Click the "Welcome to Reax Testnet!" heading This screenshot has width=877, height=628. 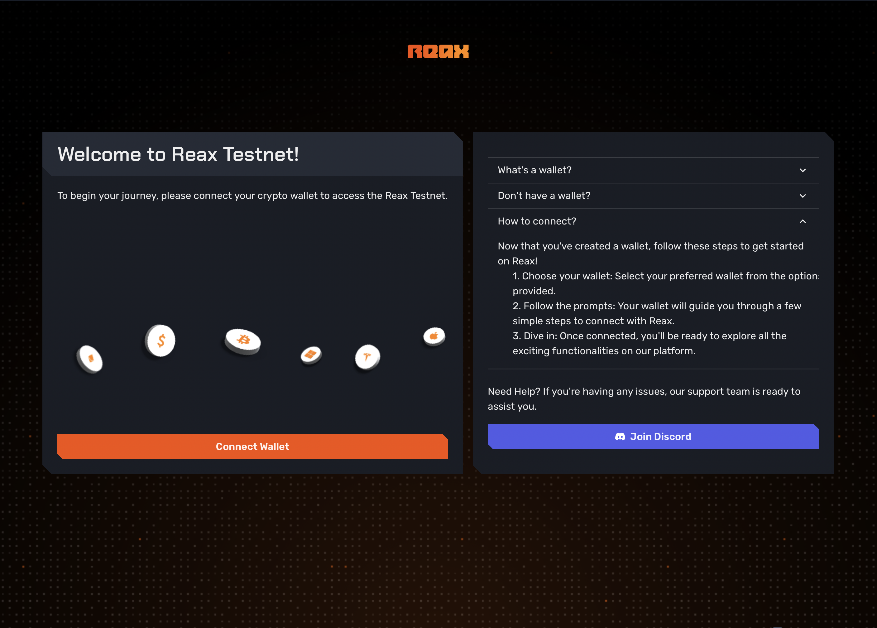178,154
